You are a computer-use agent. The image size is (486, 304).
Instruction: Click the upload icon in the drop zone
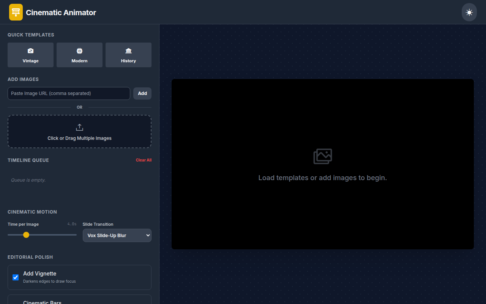(x=79, y=127)
